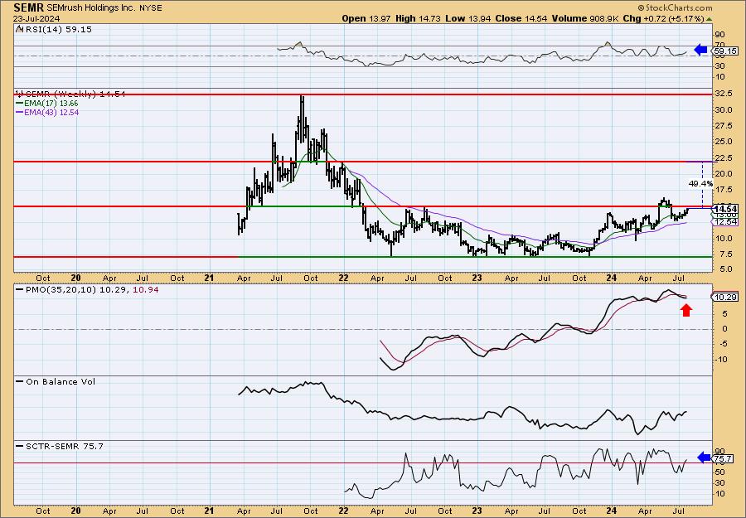Screen dimensions: 746x518
Task: Select the RSI(14) 59.15 indicator legend
Action: pyautogui.click(x=58, y=29)
